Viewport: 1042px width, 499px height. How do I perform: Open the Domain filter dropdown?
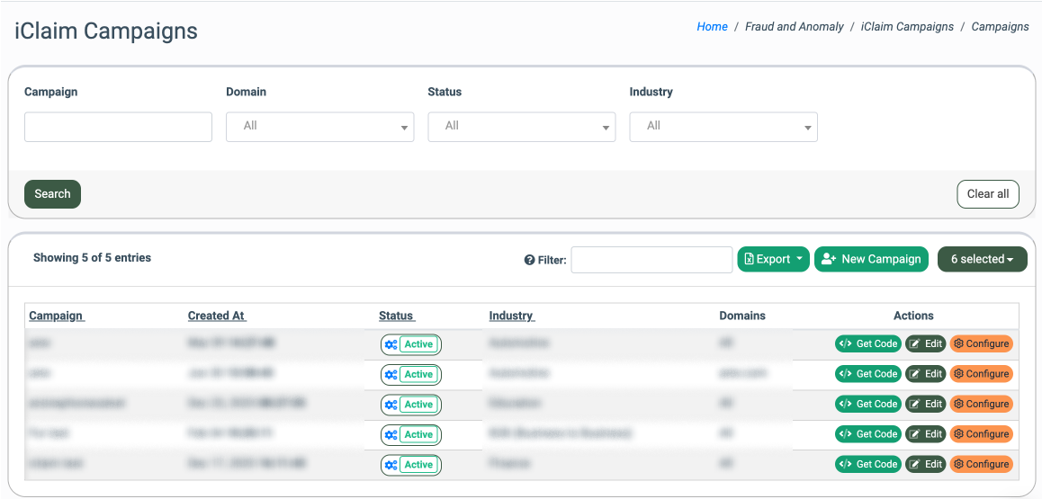coord(319,127)
